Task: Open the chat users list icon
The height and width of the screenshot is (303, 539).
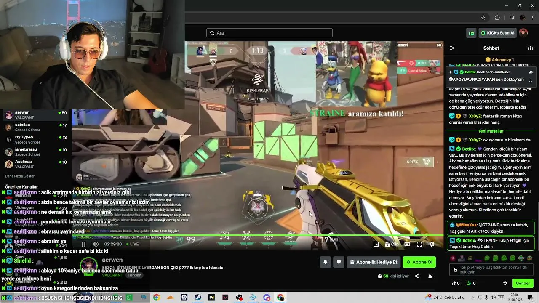Action: (x=530, y=48)
